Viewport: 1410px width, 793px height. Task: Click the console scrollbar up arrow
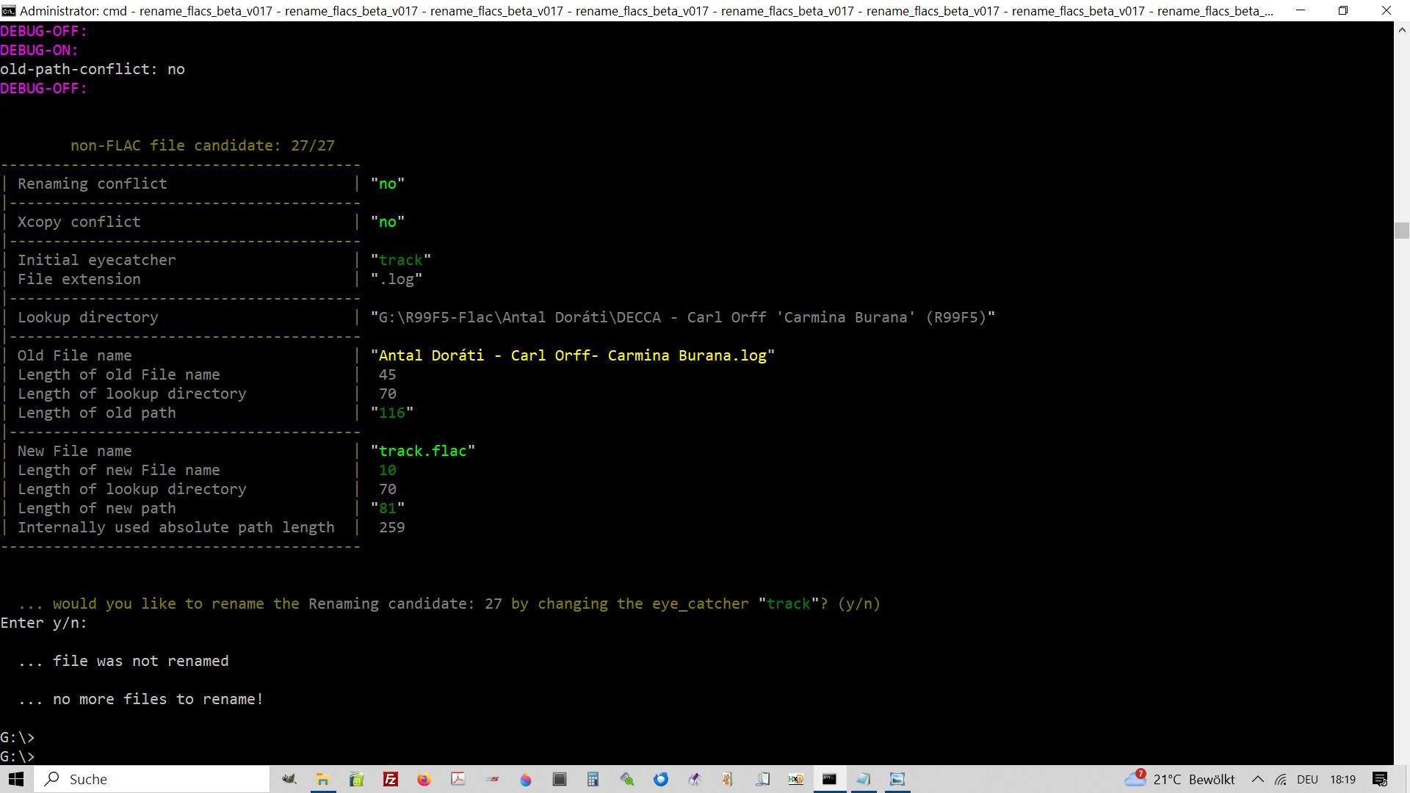(1401, 30)
